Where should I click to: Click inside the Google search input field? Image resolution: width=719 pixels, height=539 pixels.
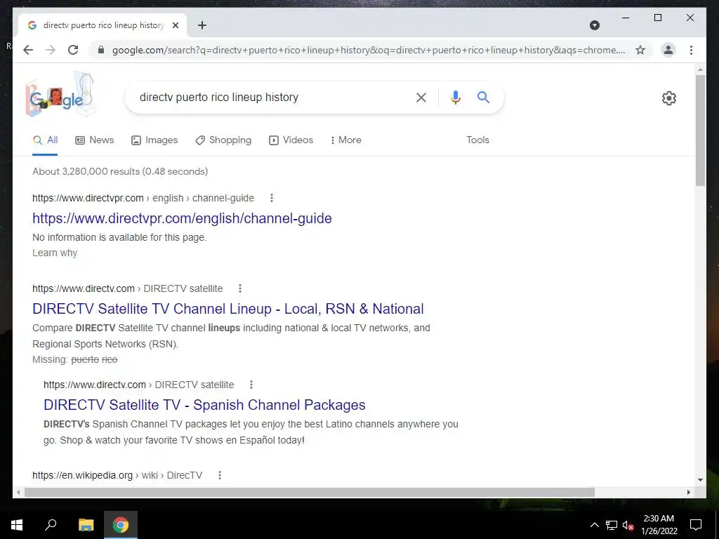[270, 97]
